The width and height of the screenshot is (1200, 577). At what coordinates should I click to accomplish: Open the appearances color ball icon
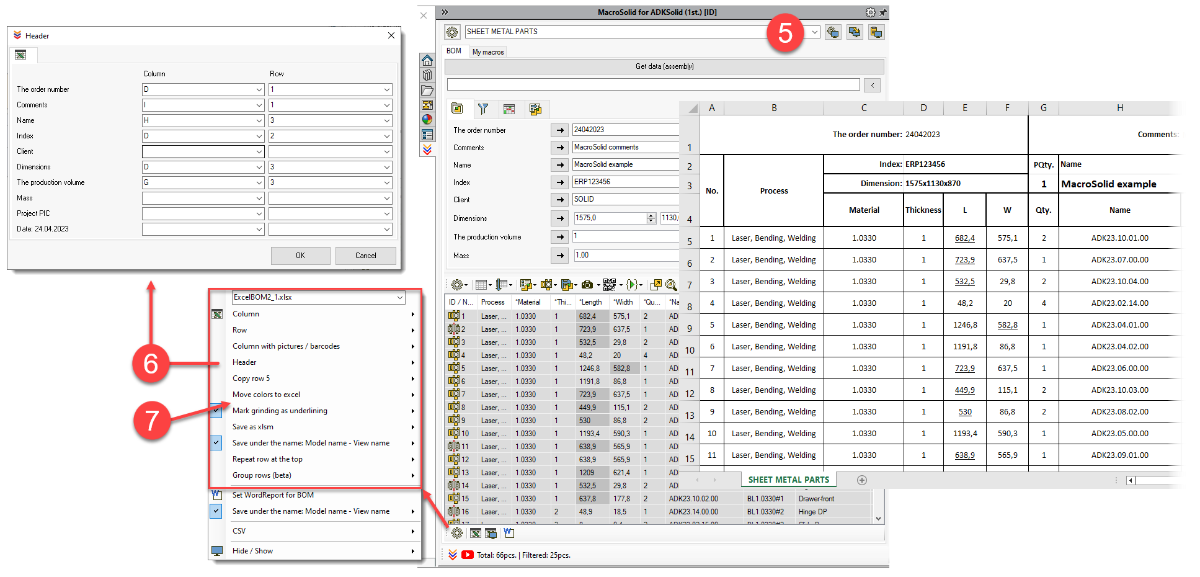coord(427,120)
